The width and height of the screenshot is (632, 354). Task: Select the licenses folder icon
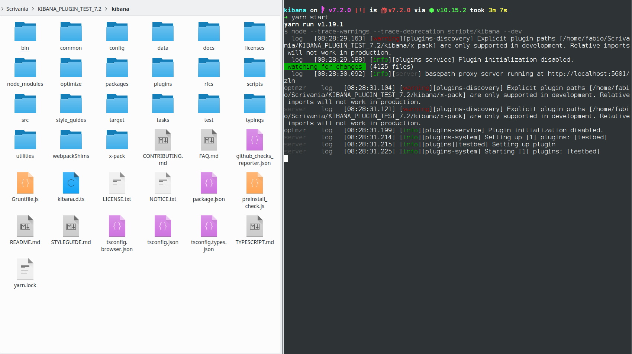click(x=255, y=32)
